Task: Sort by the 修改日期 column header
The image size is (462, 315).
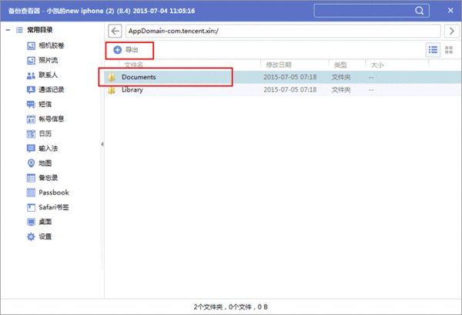Action: pos(280,65)
